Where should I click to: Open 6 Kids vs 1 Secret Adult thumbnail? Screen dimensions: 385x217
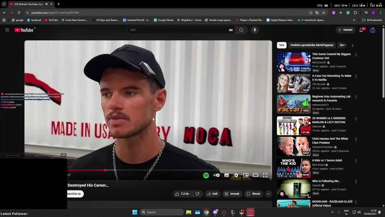294,168
